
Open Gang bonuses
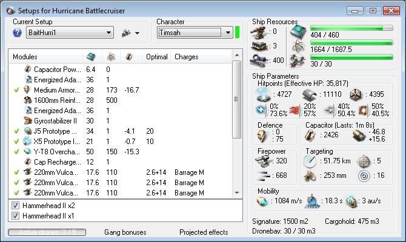point(125,232)
